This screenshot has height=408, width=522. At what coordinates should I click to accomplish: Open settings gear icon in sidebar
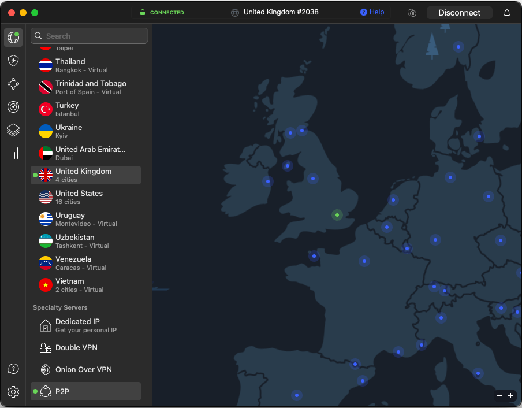(13, 392)
